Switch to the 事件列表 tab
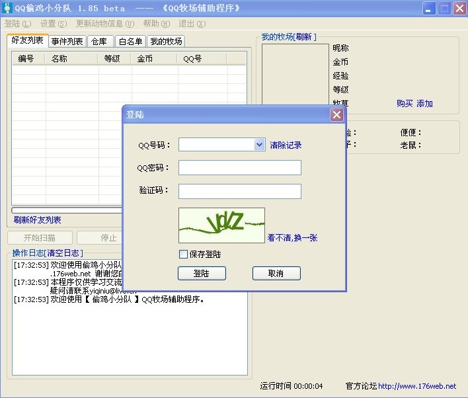468x398 pixels. 67,41
